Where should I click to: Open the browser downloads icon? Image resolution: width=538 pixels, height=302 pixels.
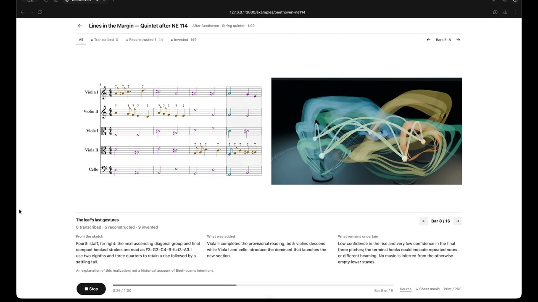click(505, 12)
